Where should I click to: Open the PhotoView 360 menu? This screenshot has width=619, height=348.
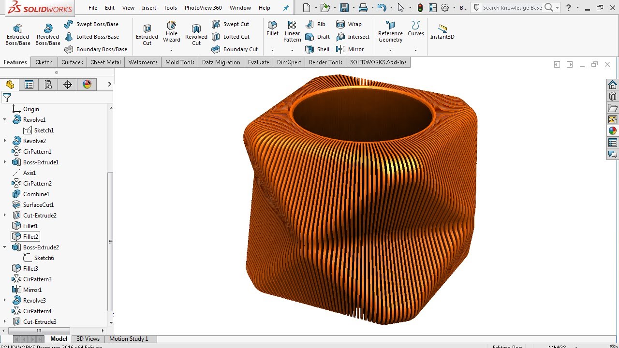click(x=203, y=8)
